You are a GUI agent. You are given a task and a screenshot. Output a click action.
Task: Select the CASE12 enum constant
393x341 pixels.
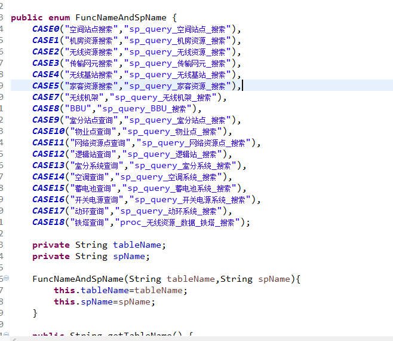click(48, 154)
